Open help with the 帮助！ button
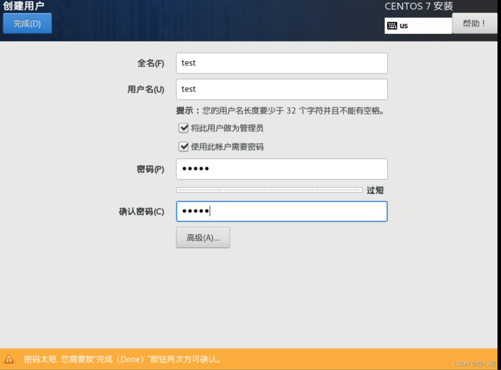501x370 pixels. [x=474, y=23]
